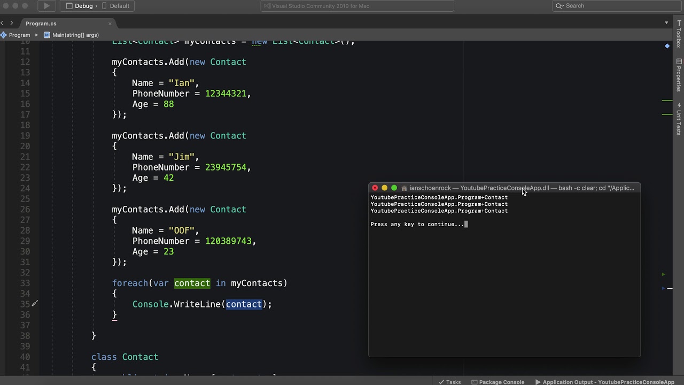The width and height of the screenshot is (684, 385).
Task: Run the project with the Play button
Action: point(46,6)
